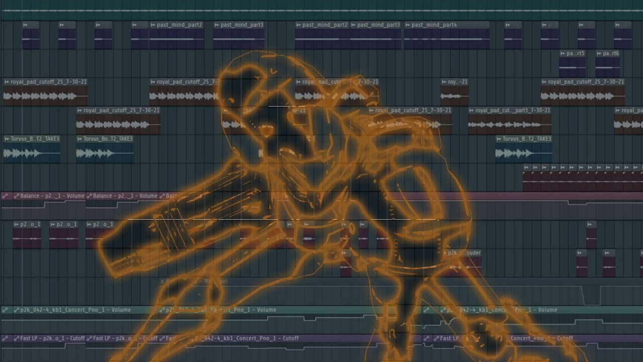The height and width of the screenshot is (362, 643).
Task: Select the first past_mind_part2 clip title
Action: point(179,25)
